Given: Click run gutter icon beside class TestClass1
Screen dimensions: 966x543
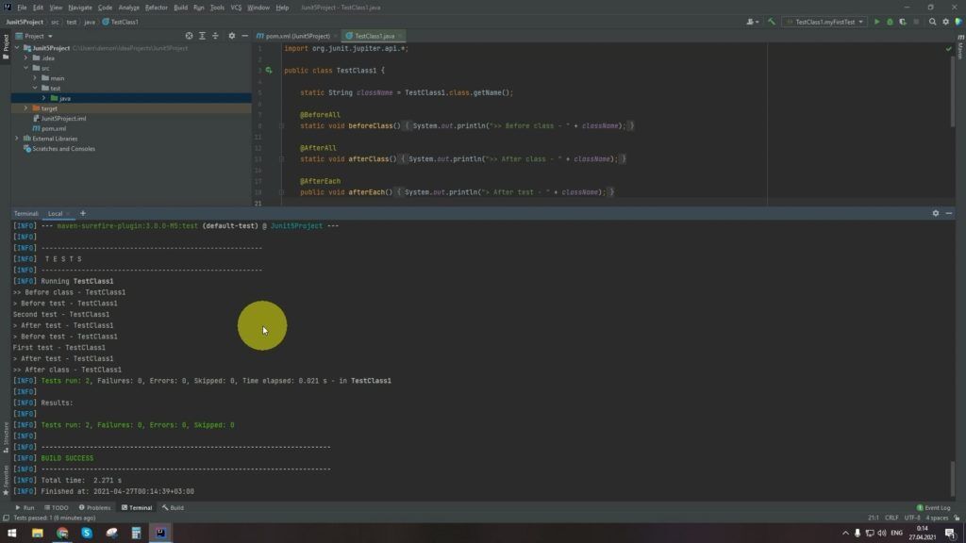Looking at the screenshot, I should pyautogui.click(x=269, y=71).
